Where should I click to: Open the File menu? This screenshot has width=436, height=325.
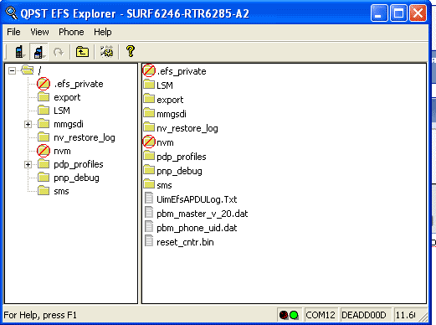pos(13,32)
